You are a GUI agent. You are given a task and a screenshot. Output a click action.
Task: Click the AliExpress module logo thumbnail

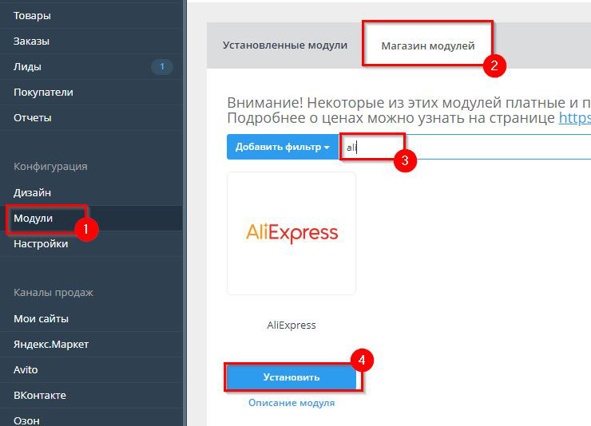point(292,233)
